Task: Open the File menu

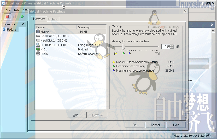Action: point(8,10)
